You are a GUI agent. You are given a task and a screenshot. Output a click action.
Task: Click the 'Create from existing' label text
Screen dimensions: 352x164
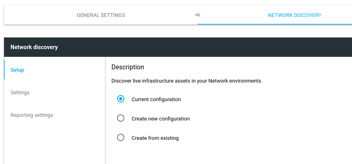coord(155,138)
